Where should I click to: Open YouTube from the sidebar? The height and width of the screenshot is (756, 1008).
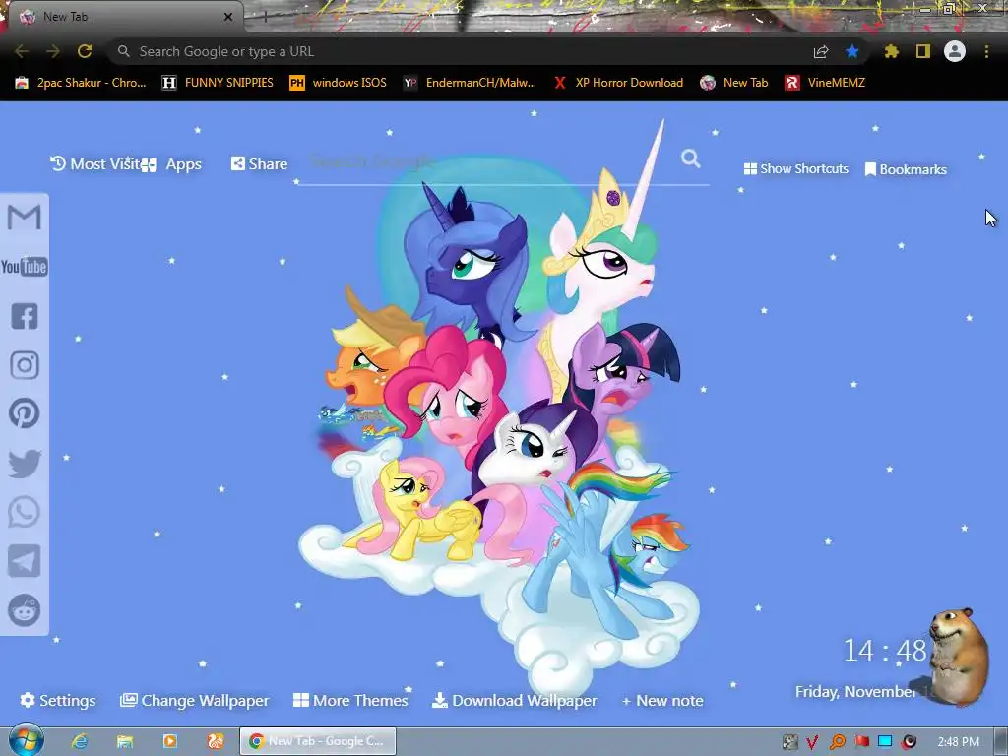[x=25, y=266]
